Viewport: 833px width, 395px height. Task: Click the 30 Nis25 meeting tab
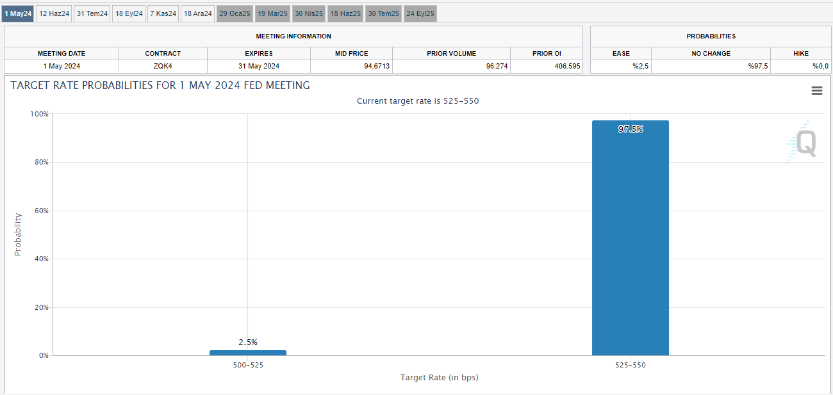tap(309, 13)
